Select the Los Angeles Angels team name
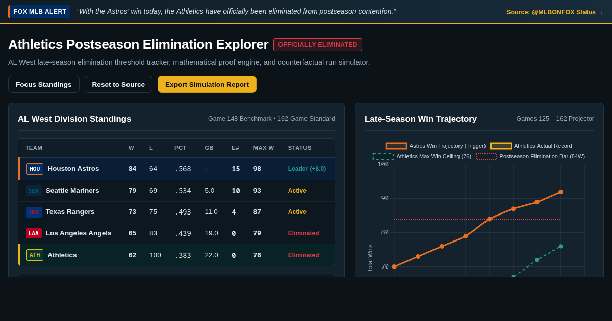Viewport: 612px width, 321px height. (79, 233)
